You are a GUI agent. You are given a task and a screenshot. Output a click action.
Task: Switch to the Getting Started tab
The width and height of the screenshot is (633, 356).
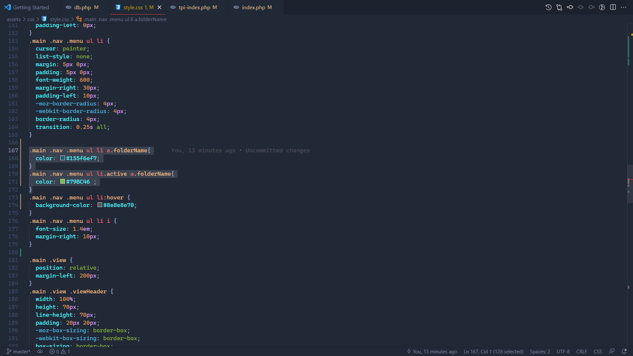(31, 7)
